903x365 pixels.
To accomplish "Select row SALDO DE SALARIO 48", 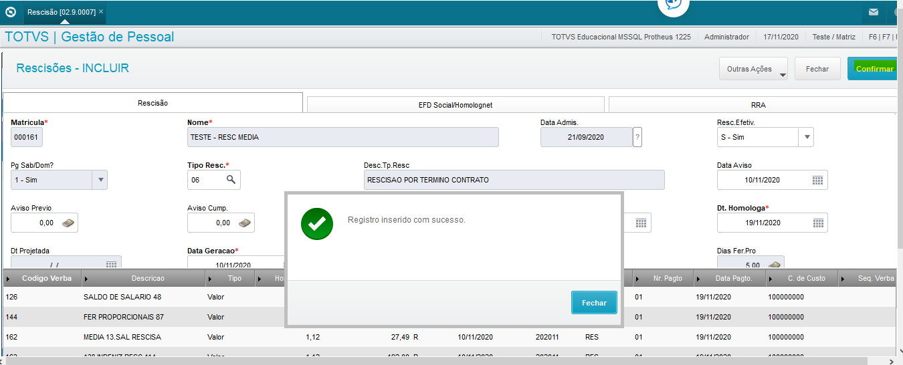I will click(x=449, y=297).
